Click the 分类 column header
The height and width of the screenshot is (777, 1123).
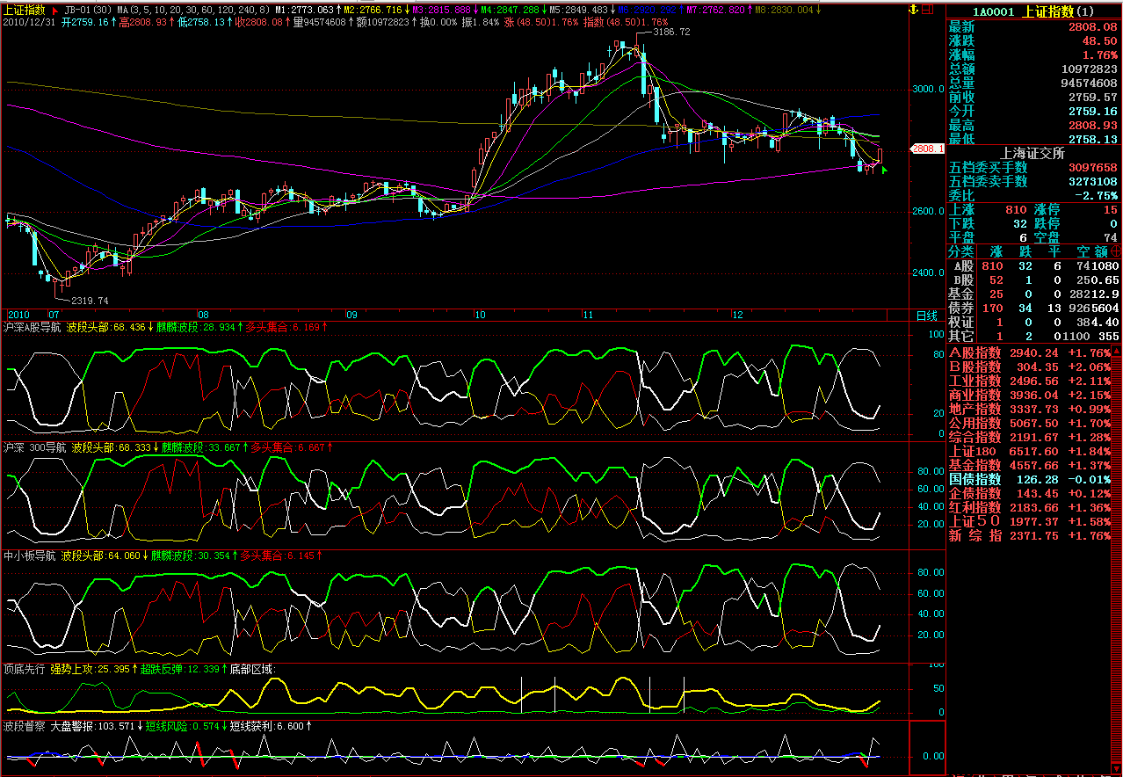[961, 251]
